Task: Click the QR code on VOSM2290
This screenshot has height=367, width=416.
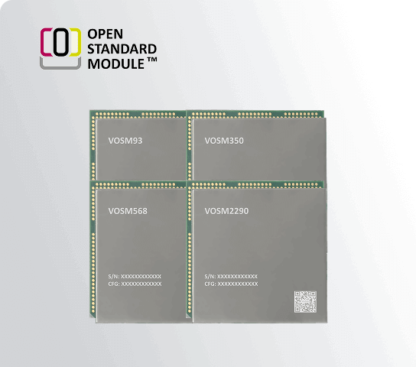Action: [305, 302]
